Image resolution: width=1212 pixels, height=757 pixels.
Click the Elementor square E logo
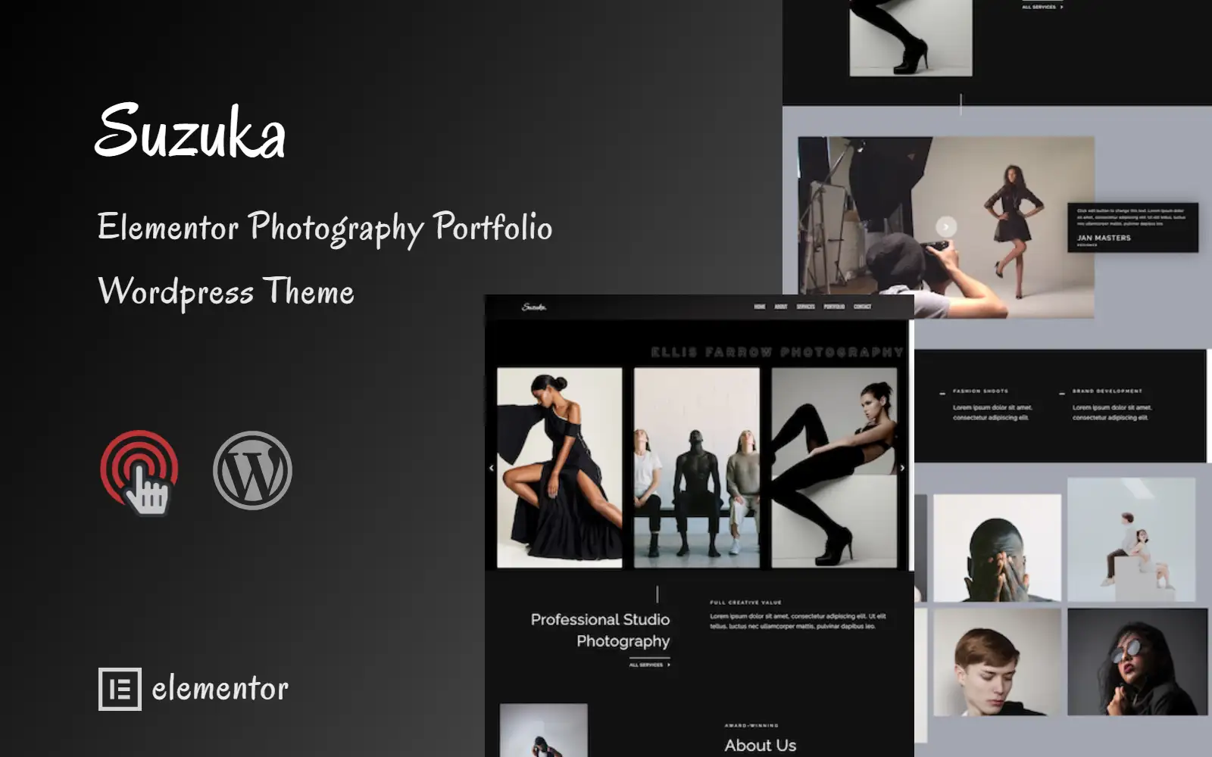tap(120, 689)
